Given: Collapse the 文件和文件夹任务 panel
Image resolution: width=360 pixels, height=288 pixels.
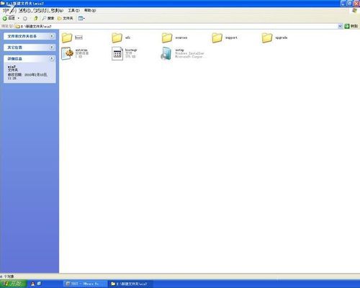Looking at the screenshot, I should coord(52,36).
